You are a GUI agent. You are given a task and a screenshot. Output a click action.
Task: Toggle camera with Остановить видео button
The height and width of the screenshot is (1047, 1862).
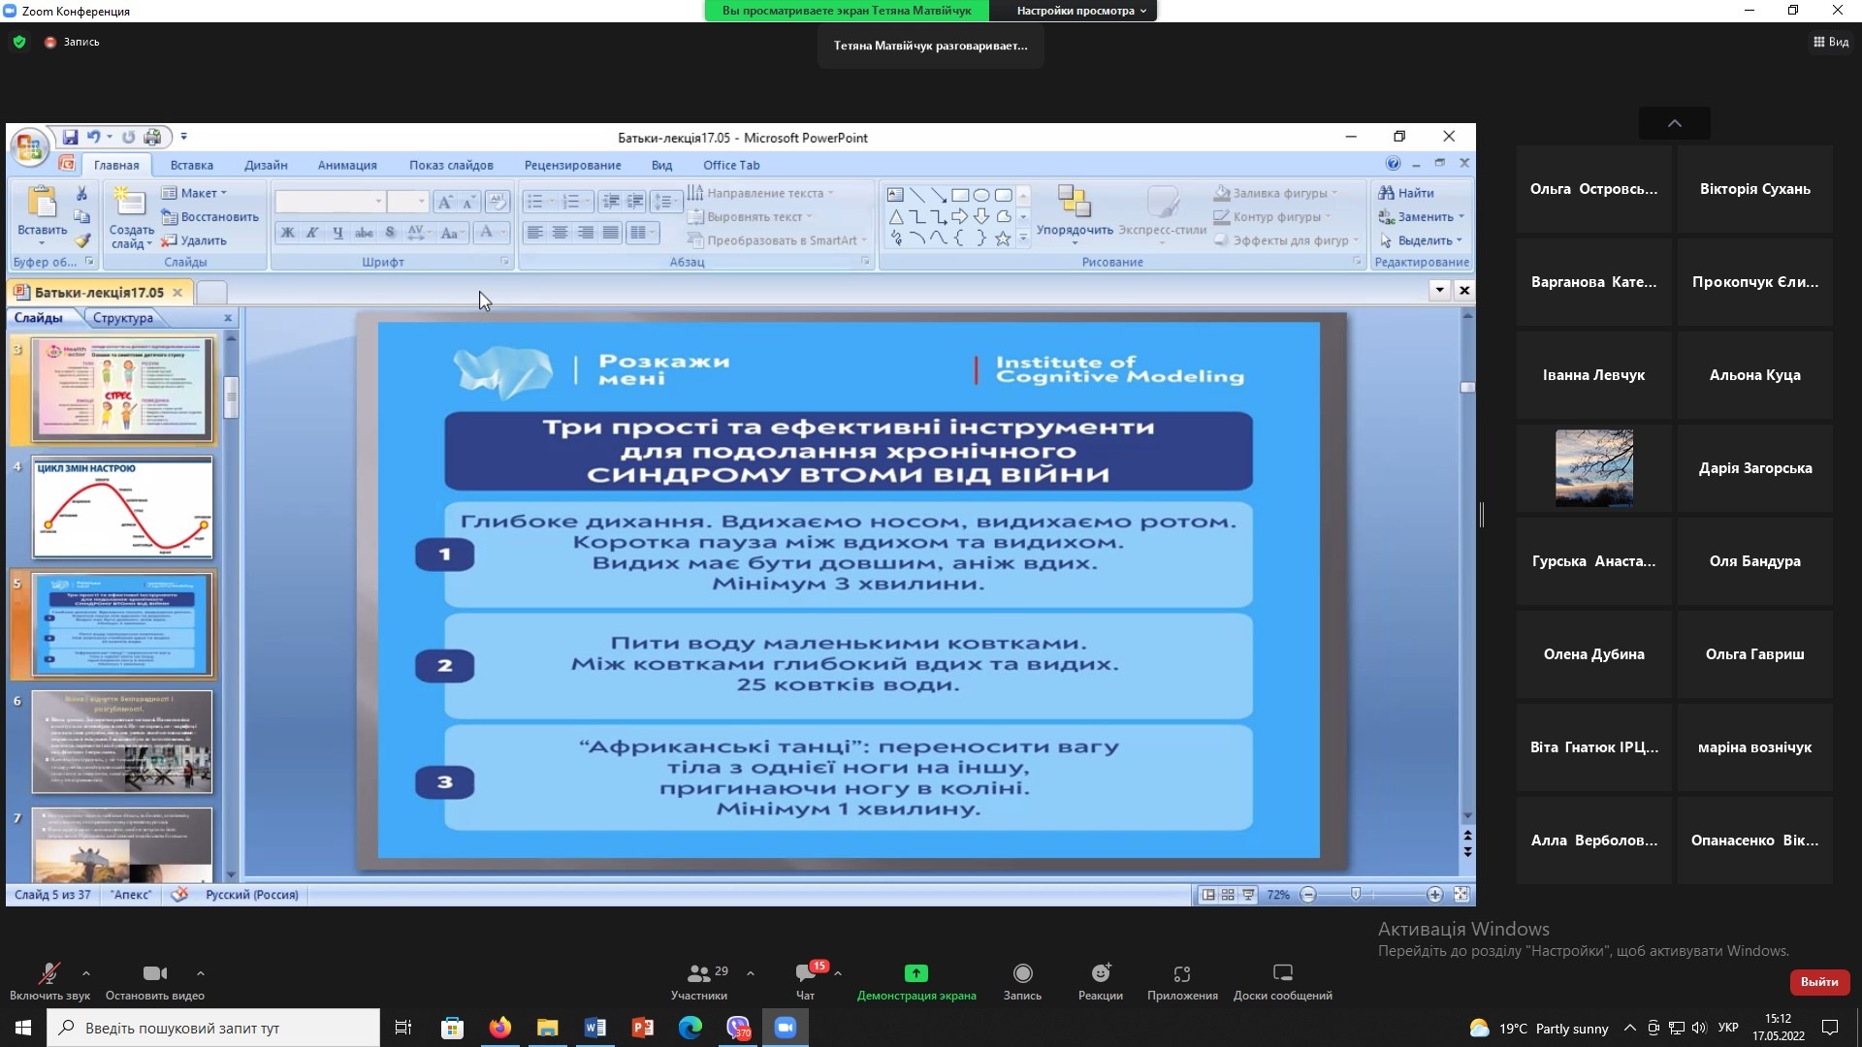coord(154,973)
